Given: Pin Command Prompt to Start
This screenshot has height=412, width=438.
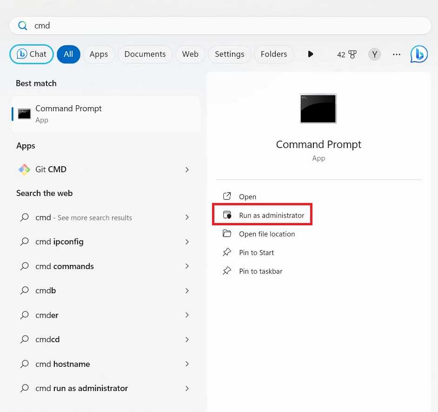Looking at the screenshot, I should tap(257, 252).
